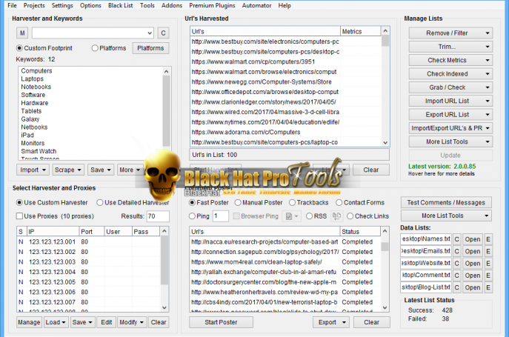
Task: Open the Grab / Check dropdown
Action: point(450,87)
